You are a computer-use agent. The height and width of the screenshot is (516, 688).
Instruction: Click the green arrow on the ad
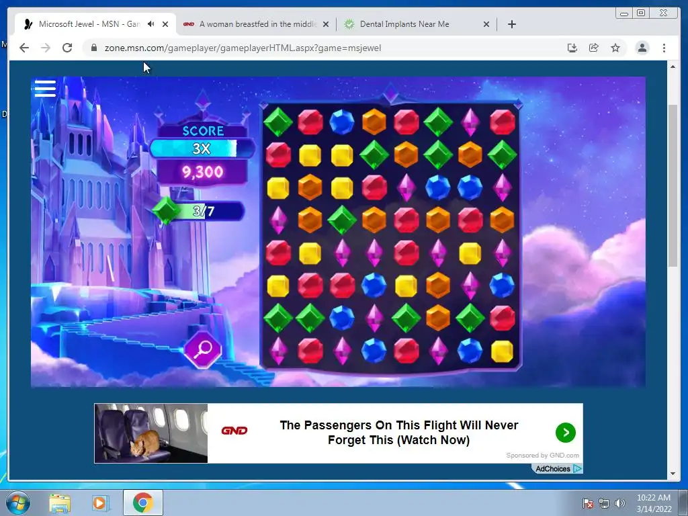click(x=566, y=433)
